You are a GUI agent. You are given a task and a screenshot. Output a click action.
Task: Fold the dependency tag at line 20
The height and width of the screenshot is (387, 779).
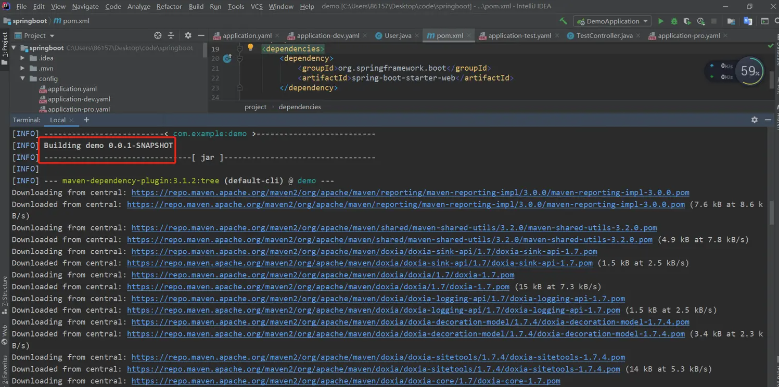point(240,59)
